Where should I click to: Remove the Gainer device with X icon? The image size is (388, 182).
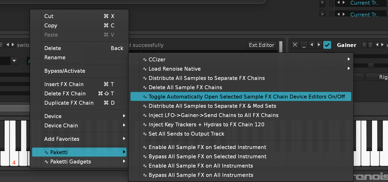click(295, 45)
